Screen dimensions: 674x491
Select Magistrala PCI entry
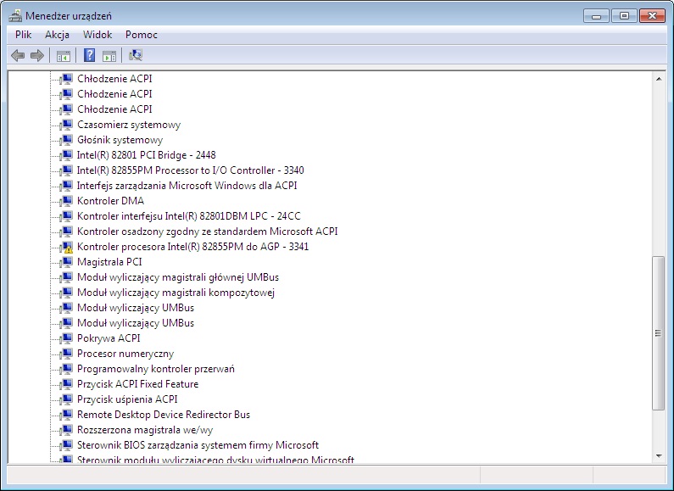tap(109, 262)
